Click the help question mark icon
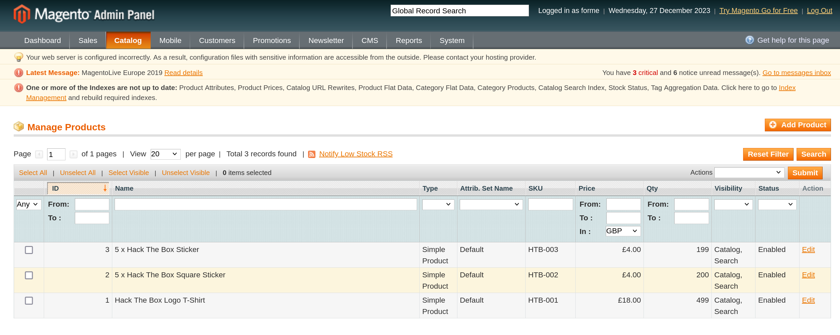This screenshot has height=335, width=840. (749, 40)
